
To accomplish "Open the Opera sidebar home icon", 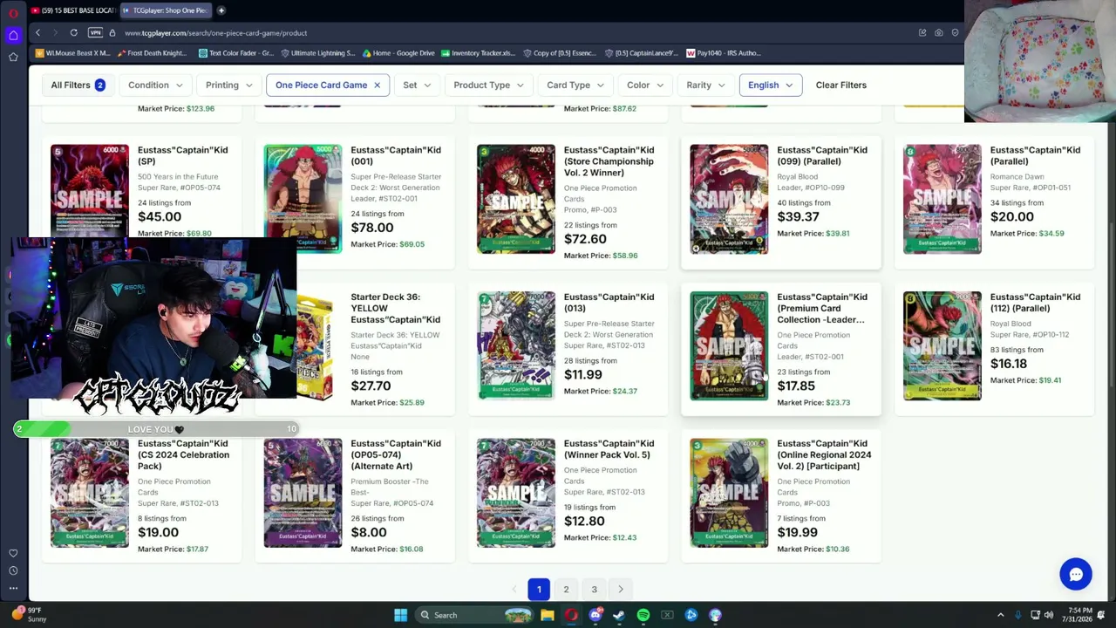I will (13, 35).
